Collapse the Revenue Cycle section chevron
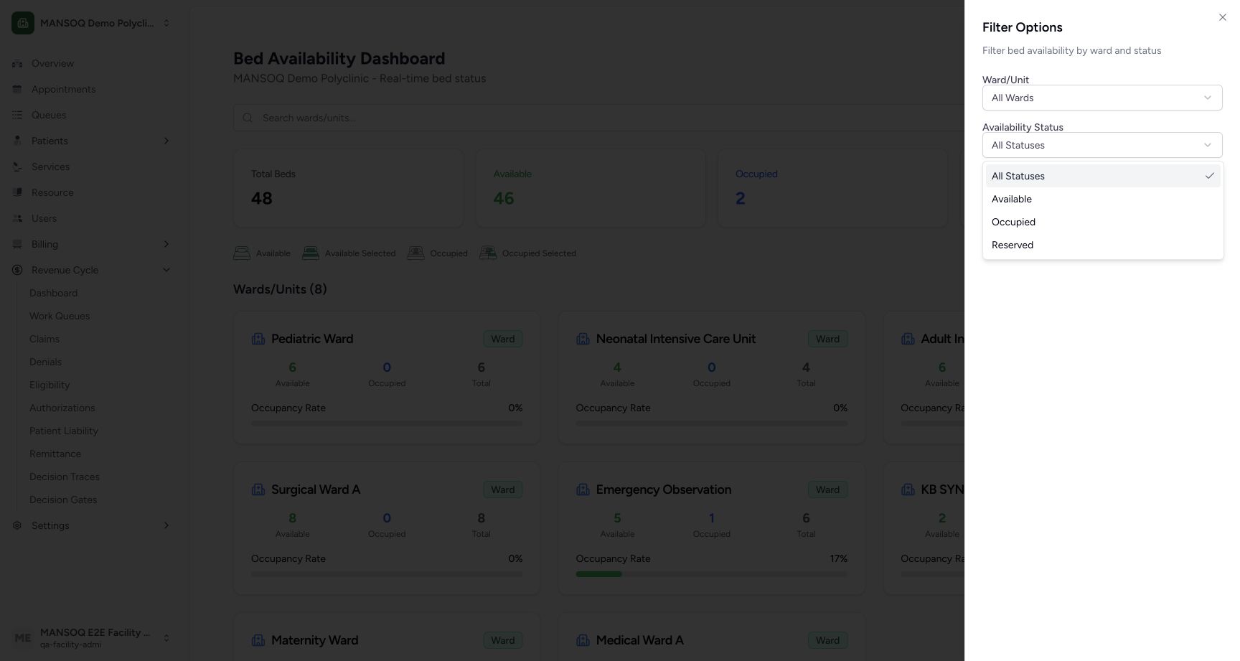This screenshot has width=1240, height=661. [x=166, y=270]
